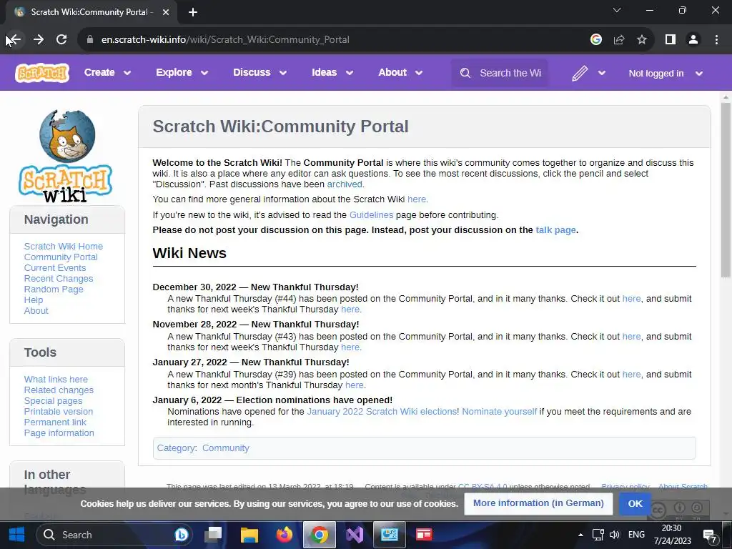Open Special pages in Tools
The width and height of the screenshot is (732, 549).
click(x=53, y=400)
